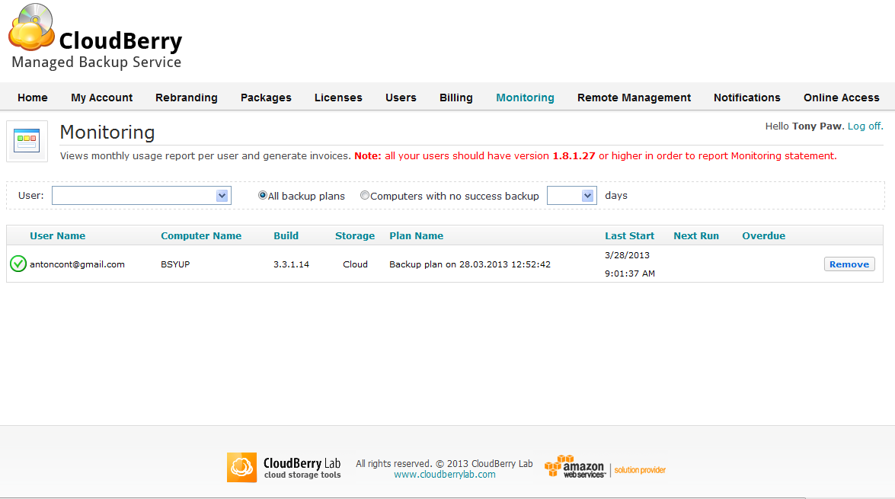This screenshot has height=499, width=895.
Task: Click the green success checkmark status icon
Action: coord(18,264)
